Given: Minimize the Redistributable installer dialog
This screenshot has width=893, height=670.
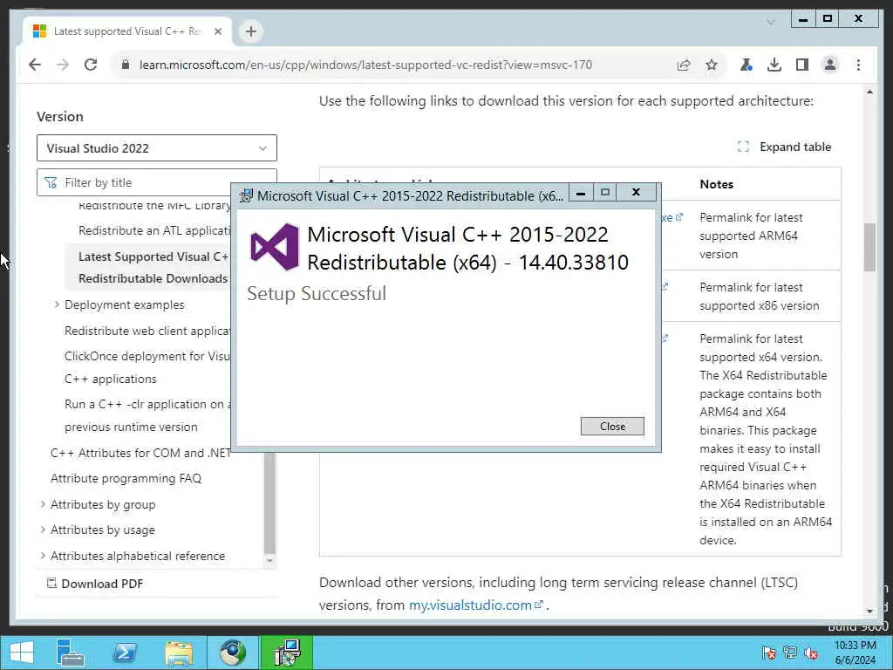Looking at the screenshot, I should [580, 193].
